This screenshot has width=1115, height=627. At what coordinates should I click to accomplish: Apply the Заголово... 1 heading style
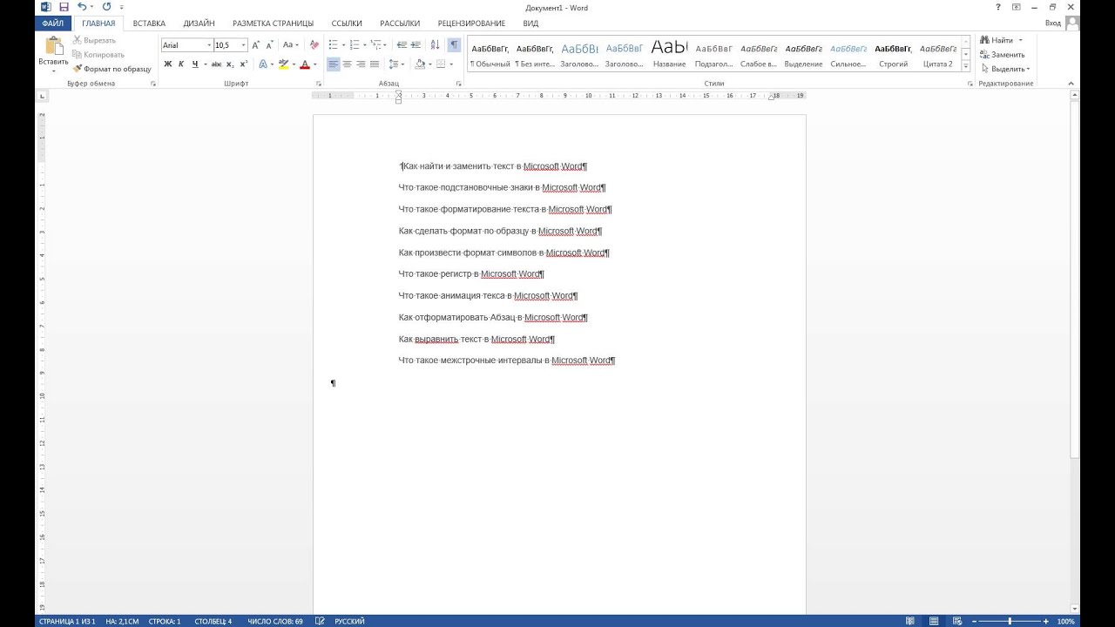coord(579,54)
